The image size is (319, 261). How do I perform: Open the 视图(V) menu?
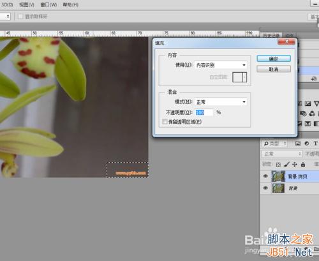[27, 4]
